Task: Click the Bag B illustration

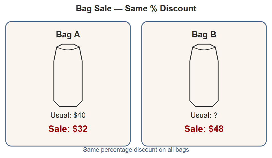Action: coord(204,75)
